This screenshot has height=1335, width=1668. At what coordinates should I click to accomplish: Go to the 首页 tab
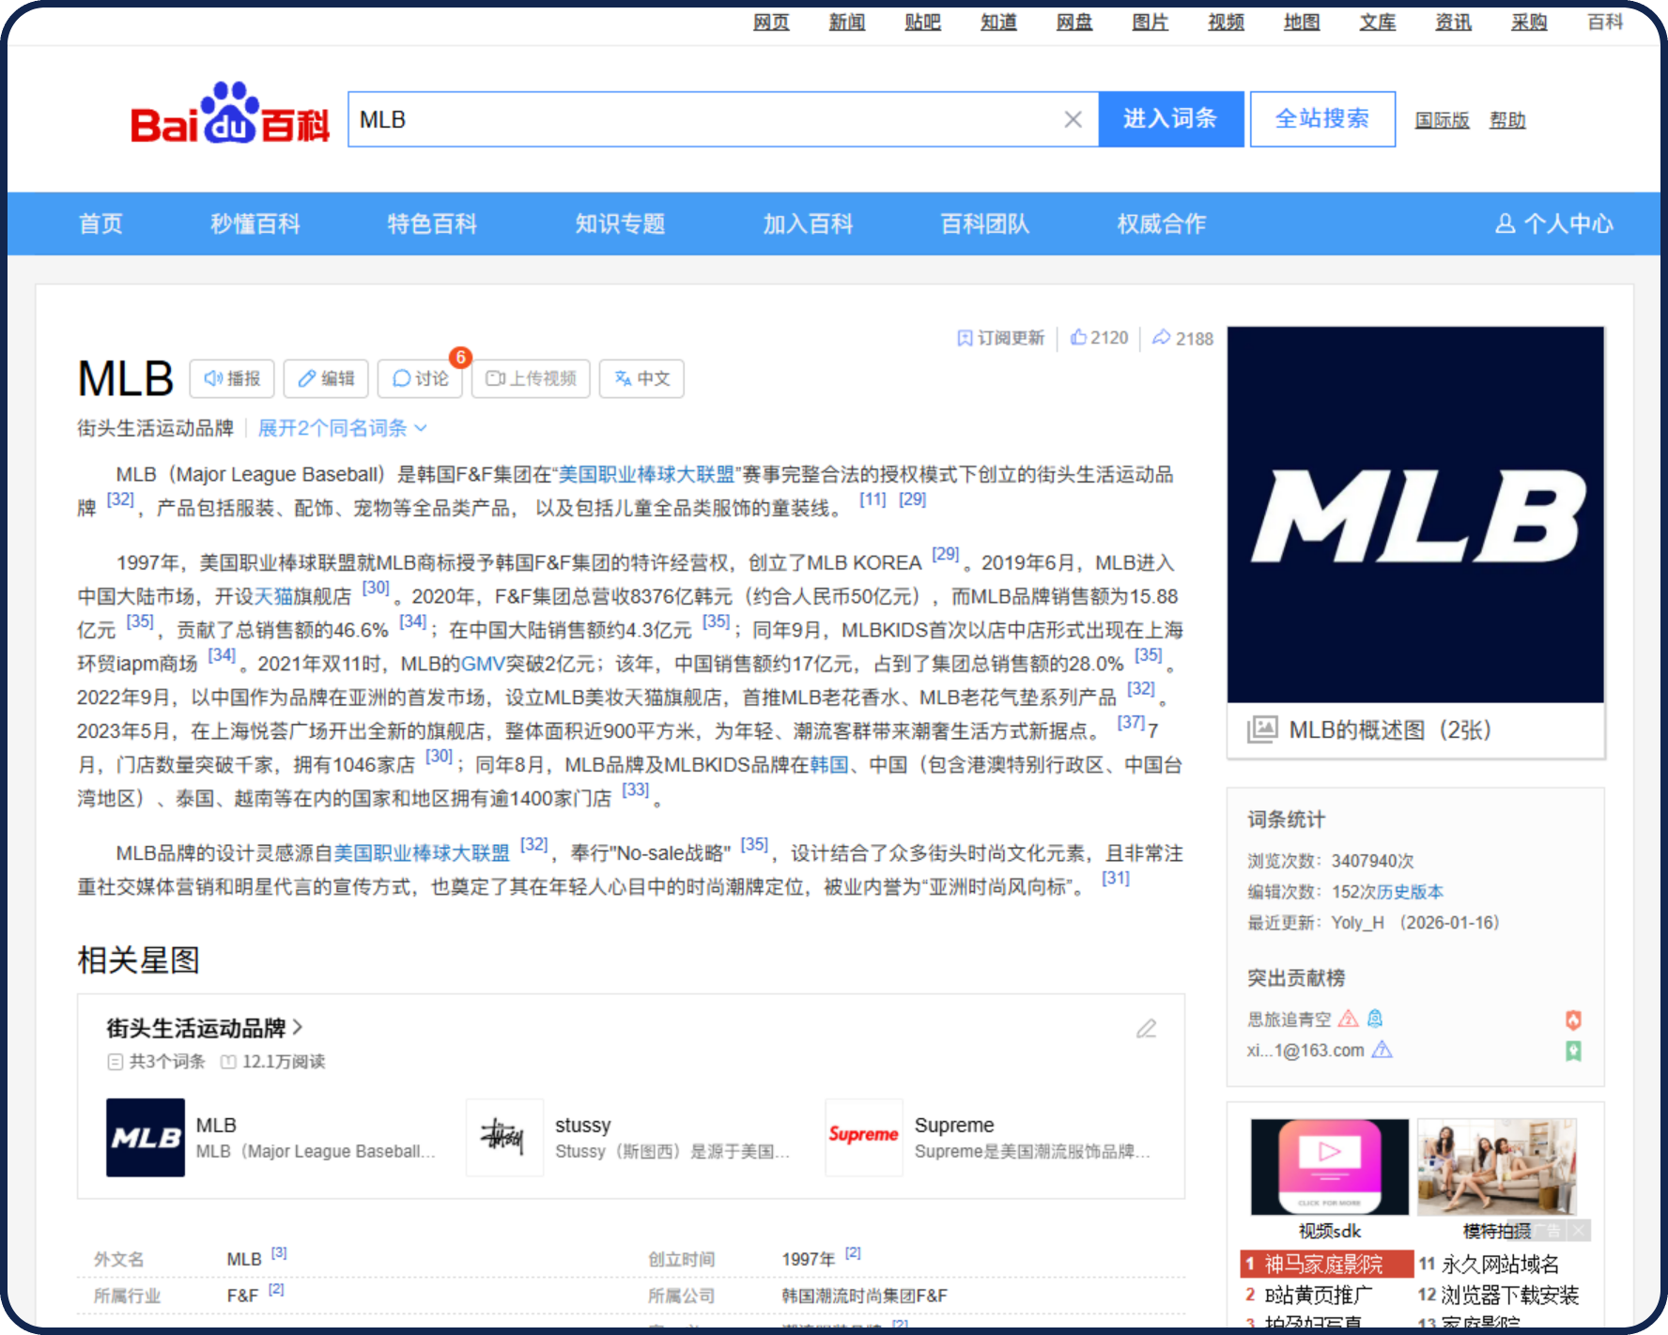(x=100, y=223)
